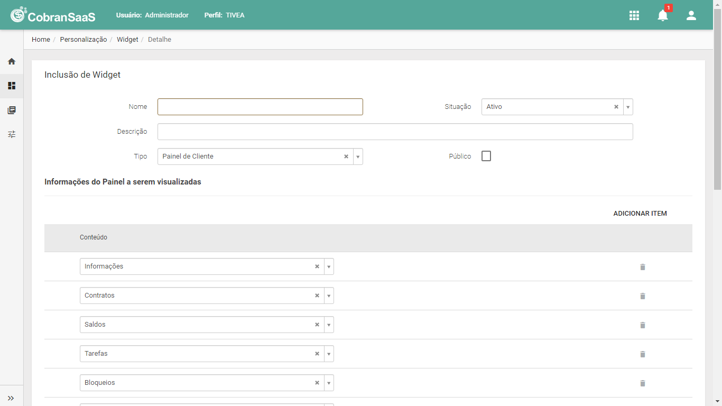Clear the Tarefas selection
The height and width of the screenshot is (406, 722).
pos(317,354)
